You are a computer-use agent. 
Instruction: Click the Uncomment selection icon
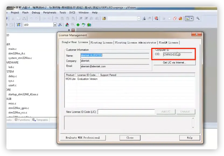pyautogui.click(x=97, y=18)
